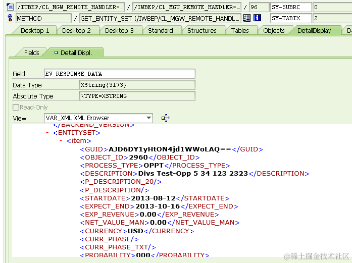This screenshot has height=263, width=352.
Task: Click the SY-TABIX value 2
Action: 333,18
